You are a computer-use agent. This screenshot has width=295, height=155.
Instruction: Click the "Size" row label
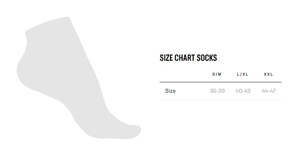(170, 91)
